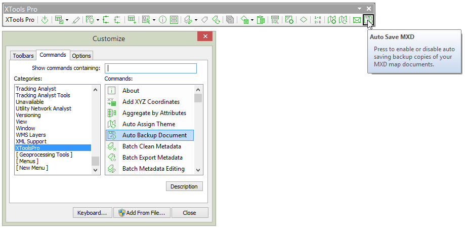This screenshot has height=228, width=465.
Task: Select the Window category
Action: coord(25,128)
